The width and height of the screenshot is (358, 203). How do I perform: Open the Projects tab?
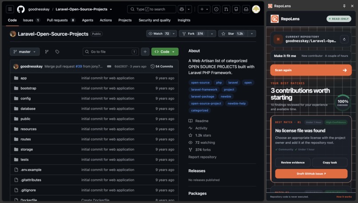click(x=125, y=20)
